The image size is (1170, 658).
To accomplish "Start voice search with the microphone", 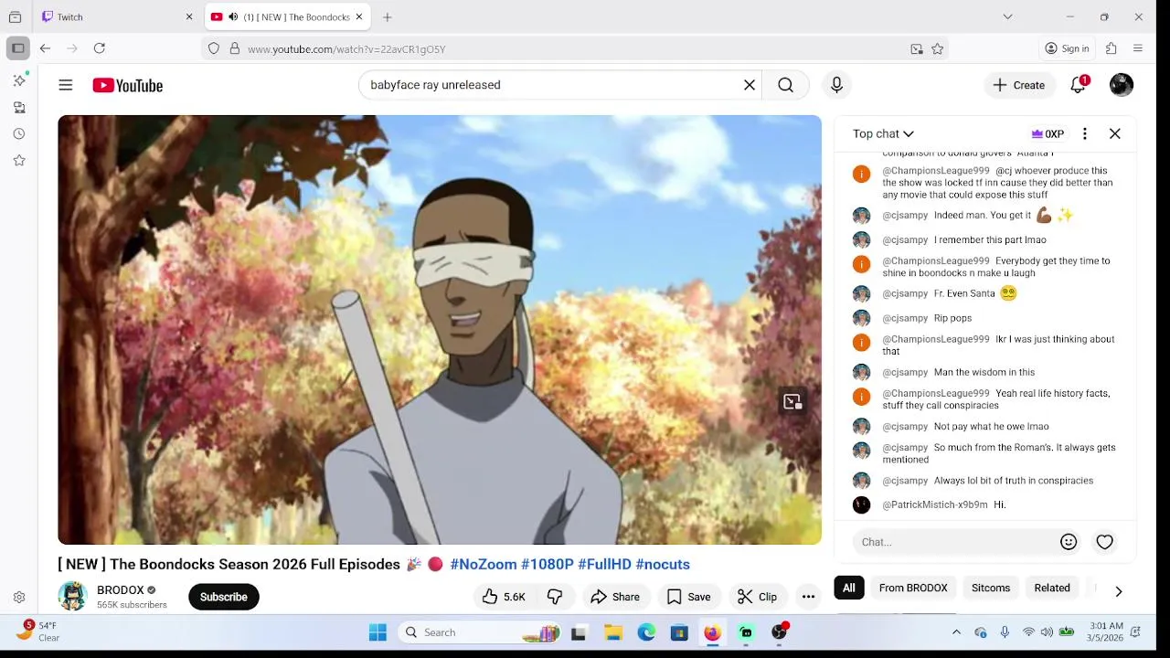I will point(836,85).
